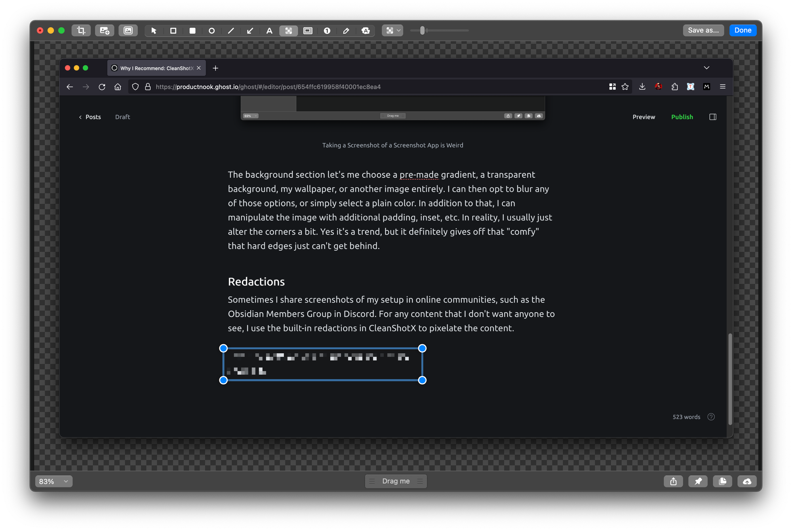
Task: Click the Draft status label
Action: [x=122, y=117]
